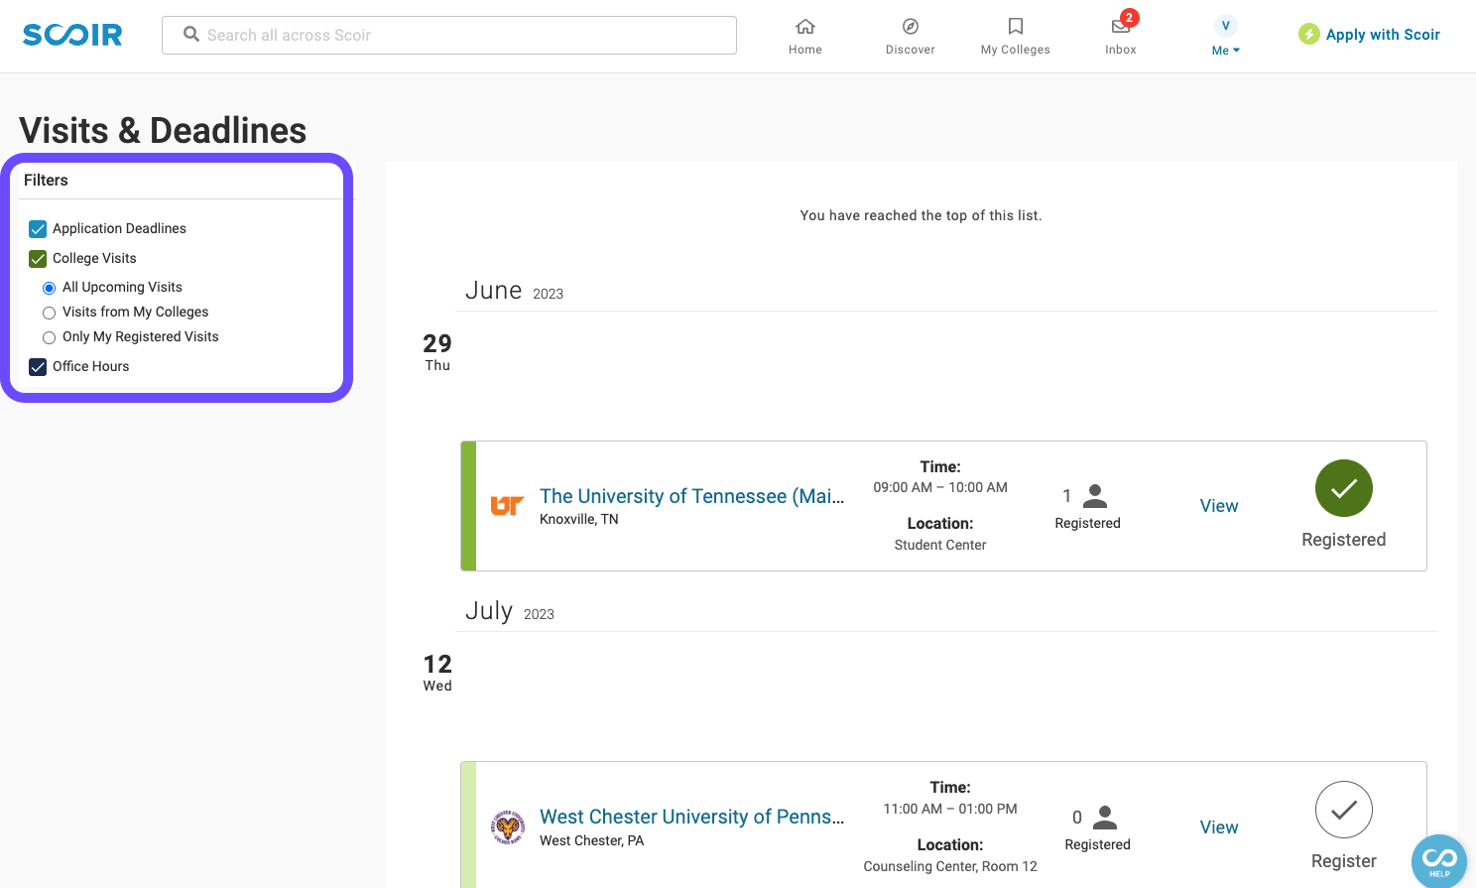Click the Knoxville, TN location text

(x=579, y=519)
